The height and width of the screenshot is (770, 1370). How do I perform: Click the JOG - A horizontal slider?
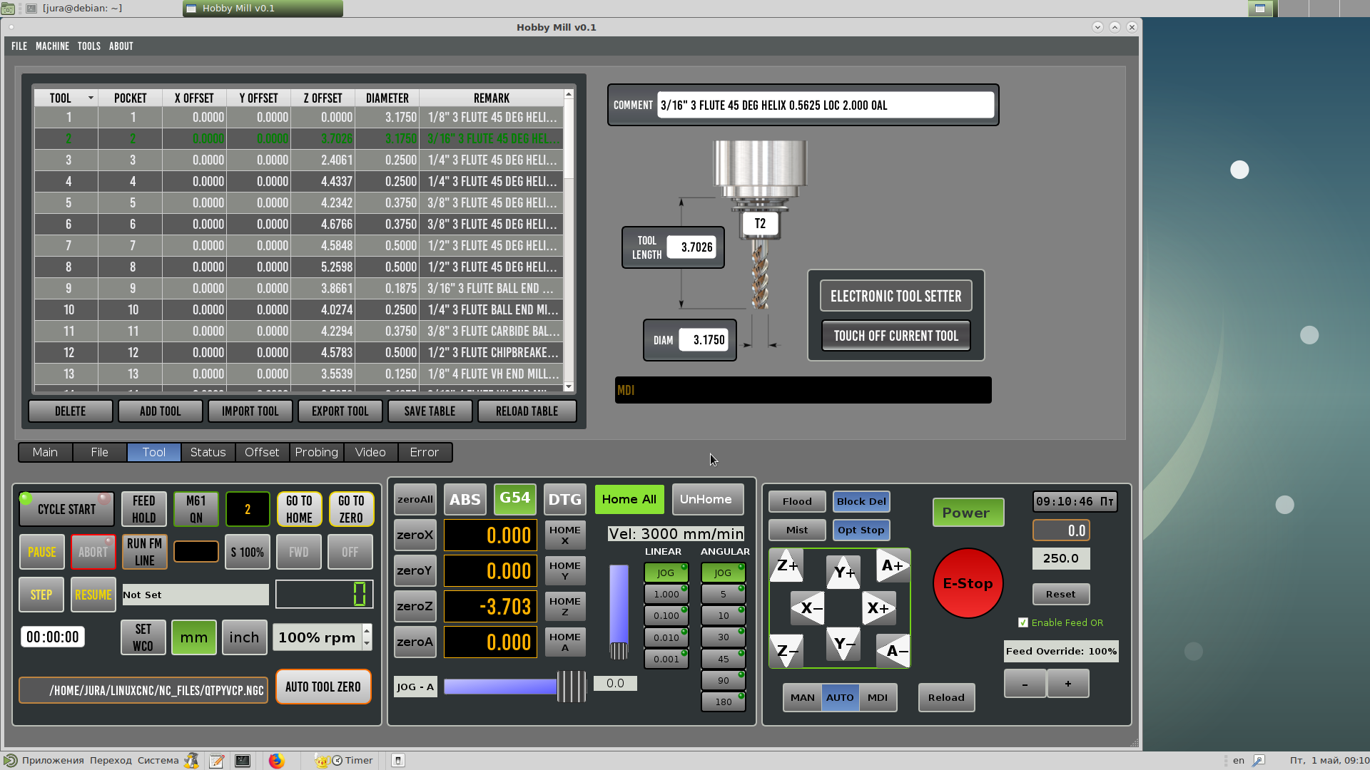pyautogui.click(x=514, y=687)
